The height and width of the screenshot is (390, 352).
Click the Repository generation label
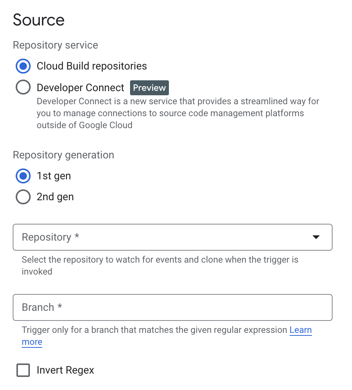[x=64, y=155]
